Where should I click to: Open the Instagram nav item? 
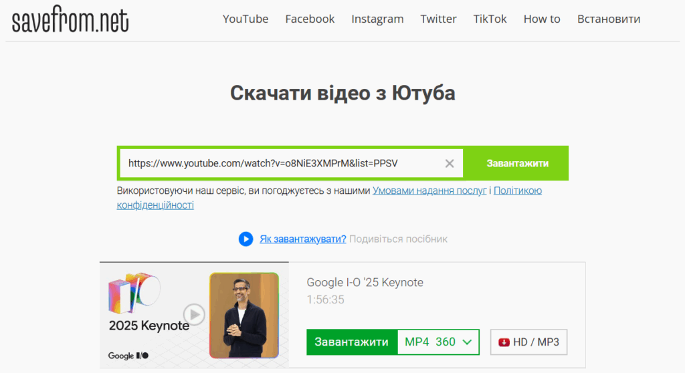coord(377,19)
